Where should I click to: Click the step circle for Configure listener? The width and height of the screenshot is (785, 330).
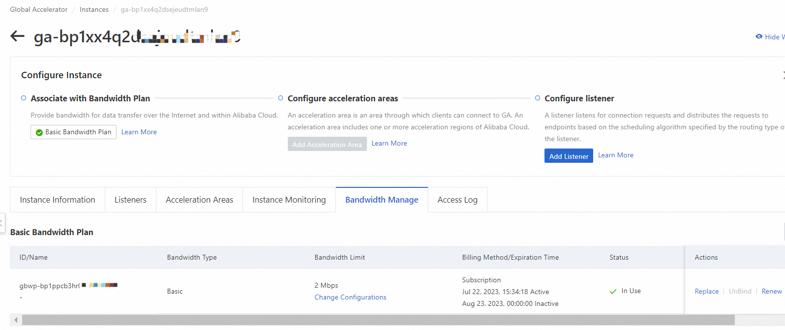point(538,98)
